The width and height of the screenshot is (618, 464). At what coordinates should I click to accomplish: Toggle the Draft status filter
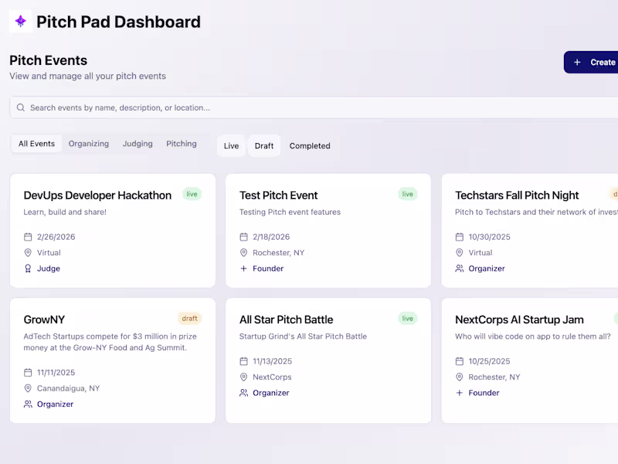tap(264, 145)
